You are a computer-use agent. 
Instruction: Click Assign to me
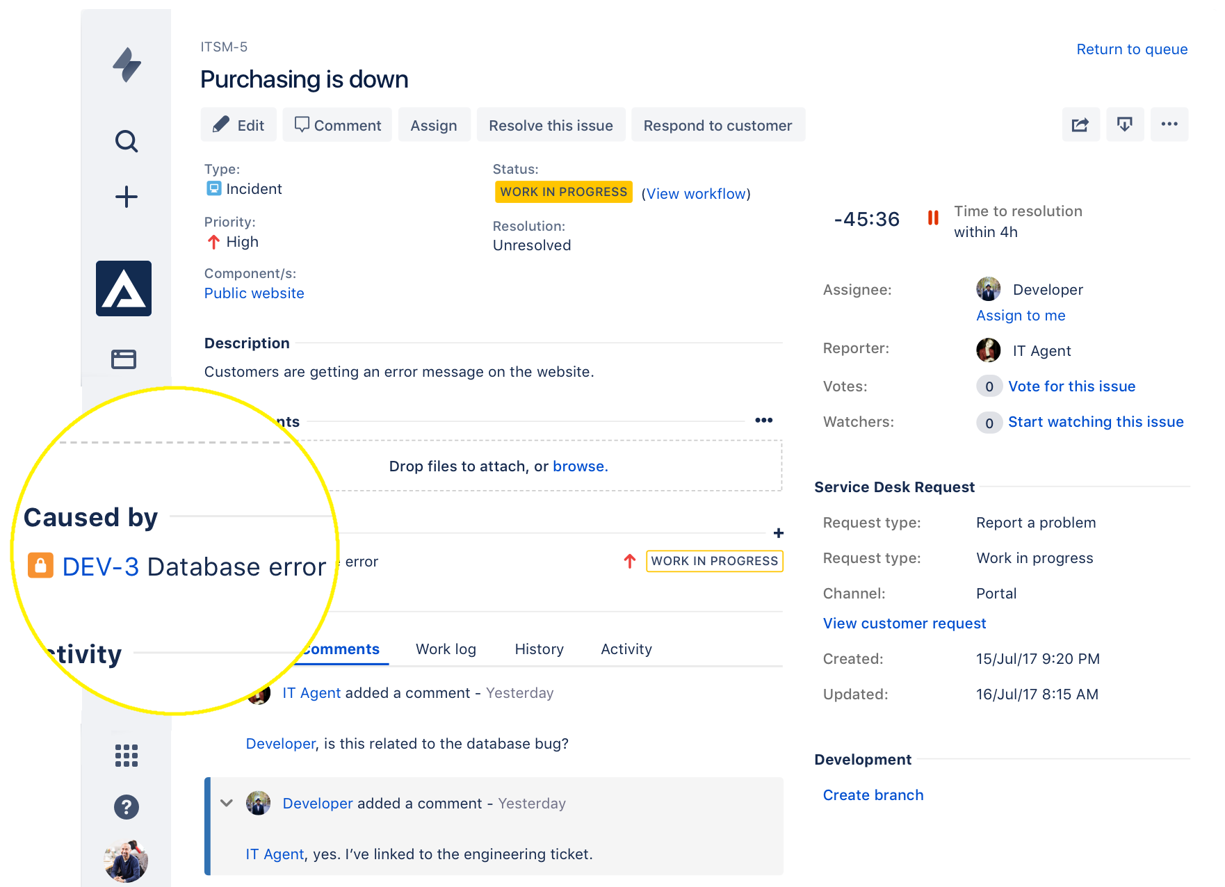click(x=1021, y=316)
